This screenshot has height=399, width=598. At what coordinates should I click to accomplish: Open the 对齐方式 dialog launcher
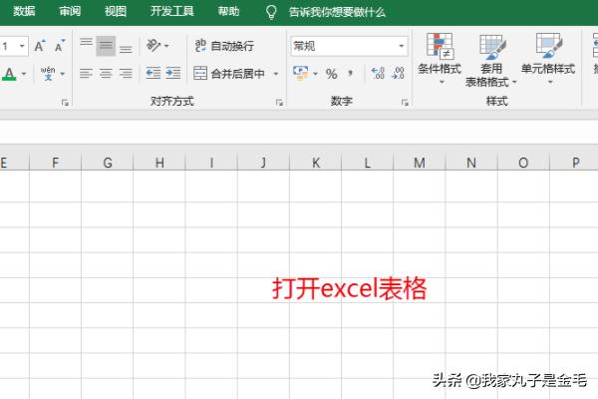[x=279, y=102]
